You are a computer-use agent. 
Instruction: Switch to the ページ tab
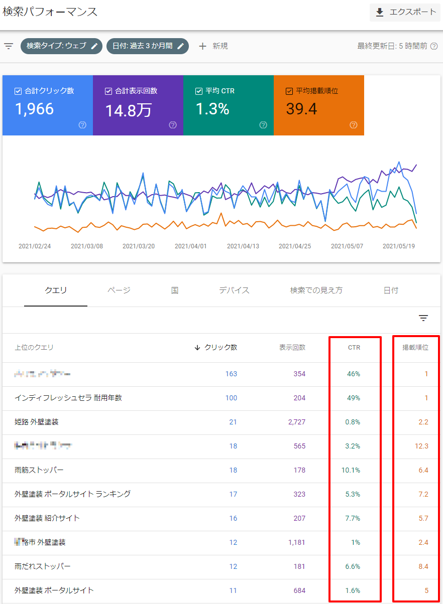tap(119, 290)
